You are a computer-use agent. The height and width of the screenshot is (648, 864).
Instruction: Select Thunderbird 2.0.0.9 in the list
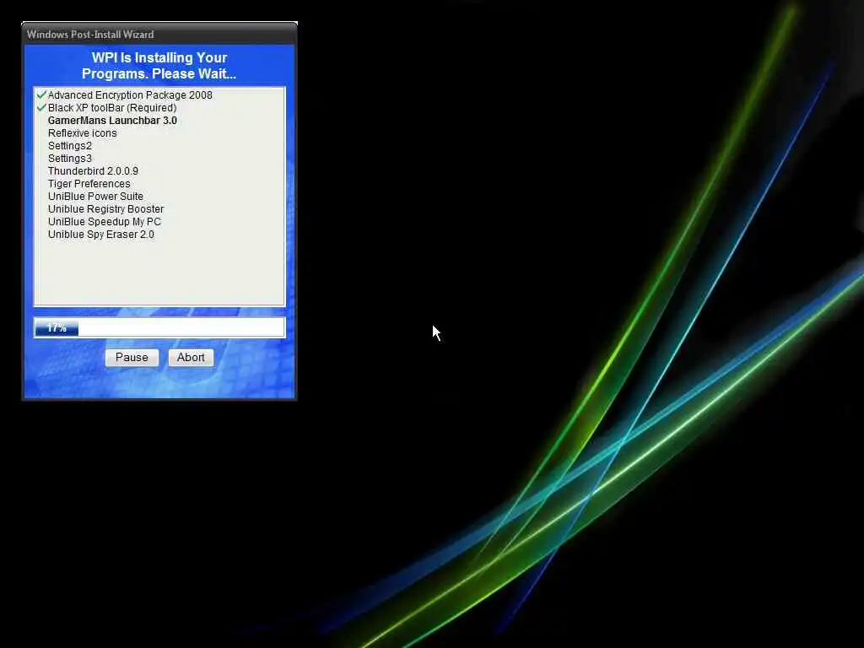pos(93,170)
